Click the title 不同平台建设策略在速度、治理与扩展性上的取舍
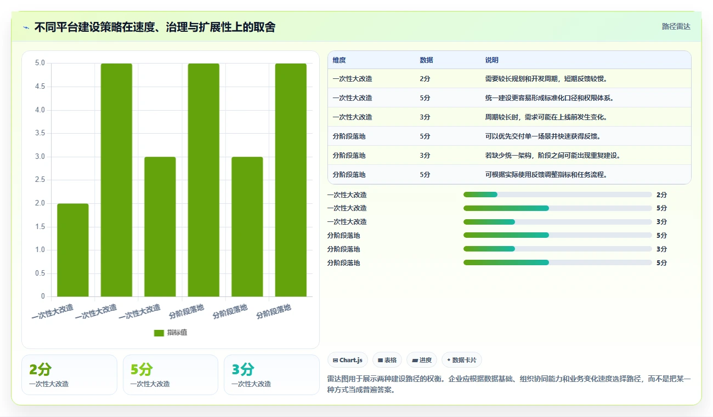Viewport: 713px width, 417px height. (x=155, y=27)
